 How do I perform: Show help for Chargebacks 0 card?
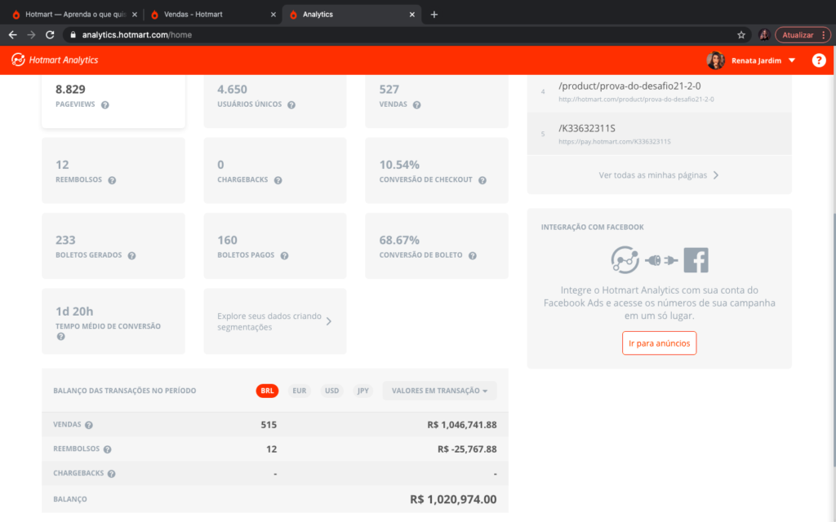point(278,180)
